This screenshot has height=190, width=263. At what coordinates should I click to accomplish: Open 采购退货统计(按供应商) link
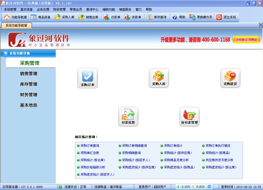pos(139,167)
